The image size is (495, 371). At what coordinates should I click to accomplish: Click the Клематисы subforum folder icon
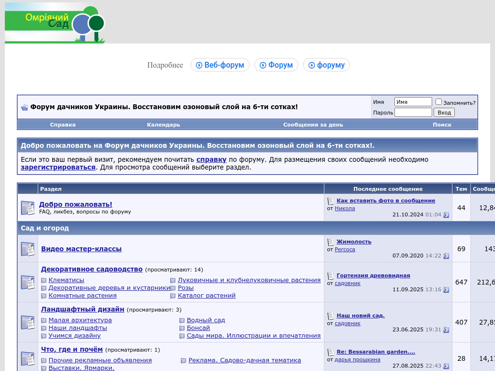[44, 280]
